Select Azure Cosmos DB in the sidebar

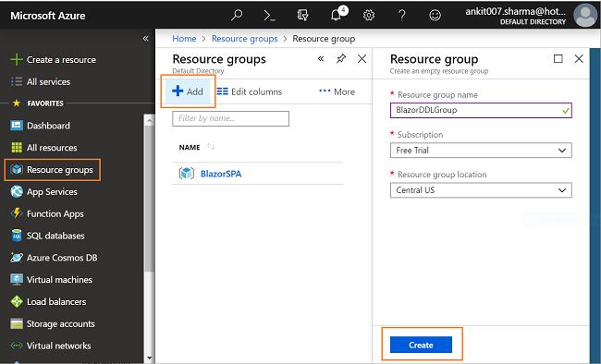62,258
